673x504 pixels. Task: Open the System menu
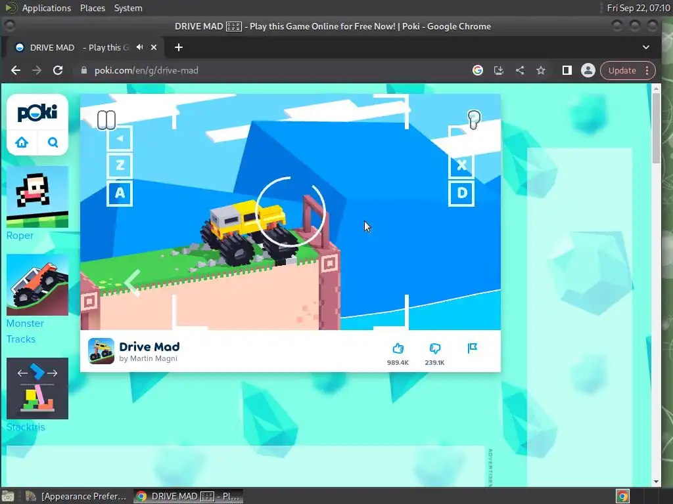tap(128, 8)
